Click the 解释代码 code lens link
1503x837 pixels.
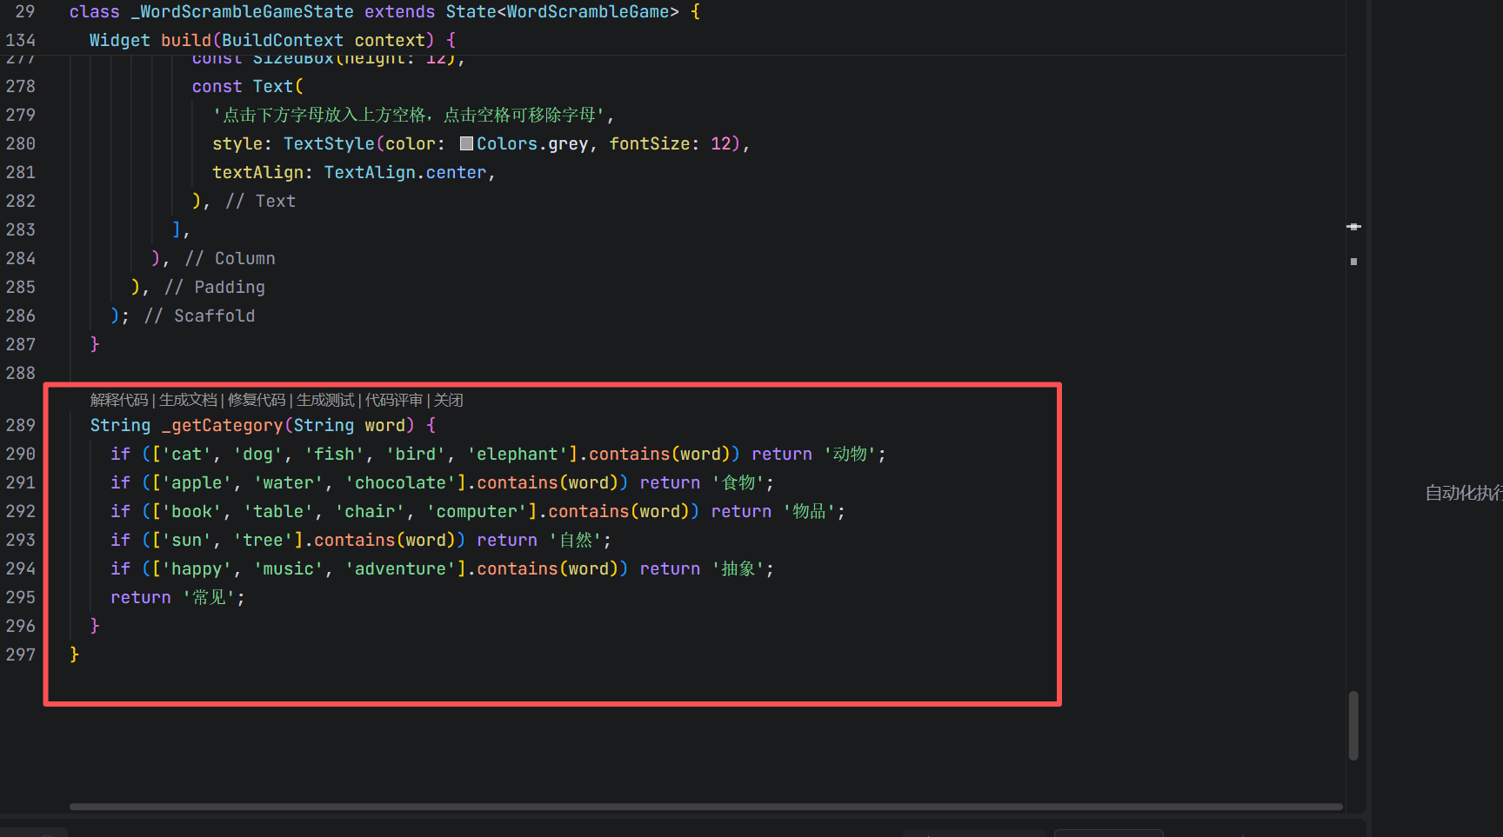tap(119, 400)
